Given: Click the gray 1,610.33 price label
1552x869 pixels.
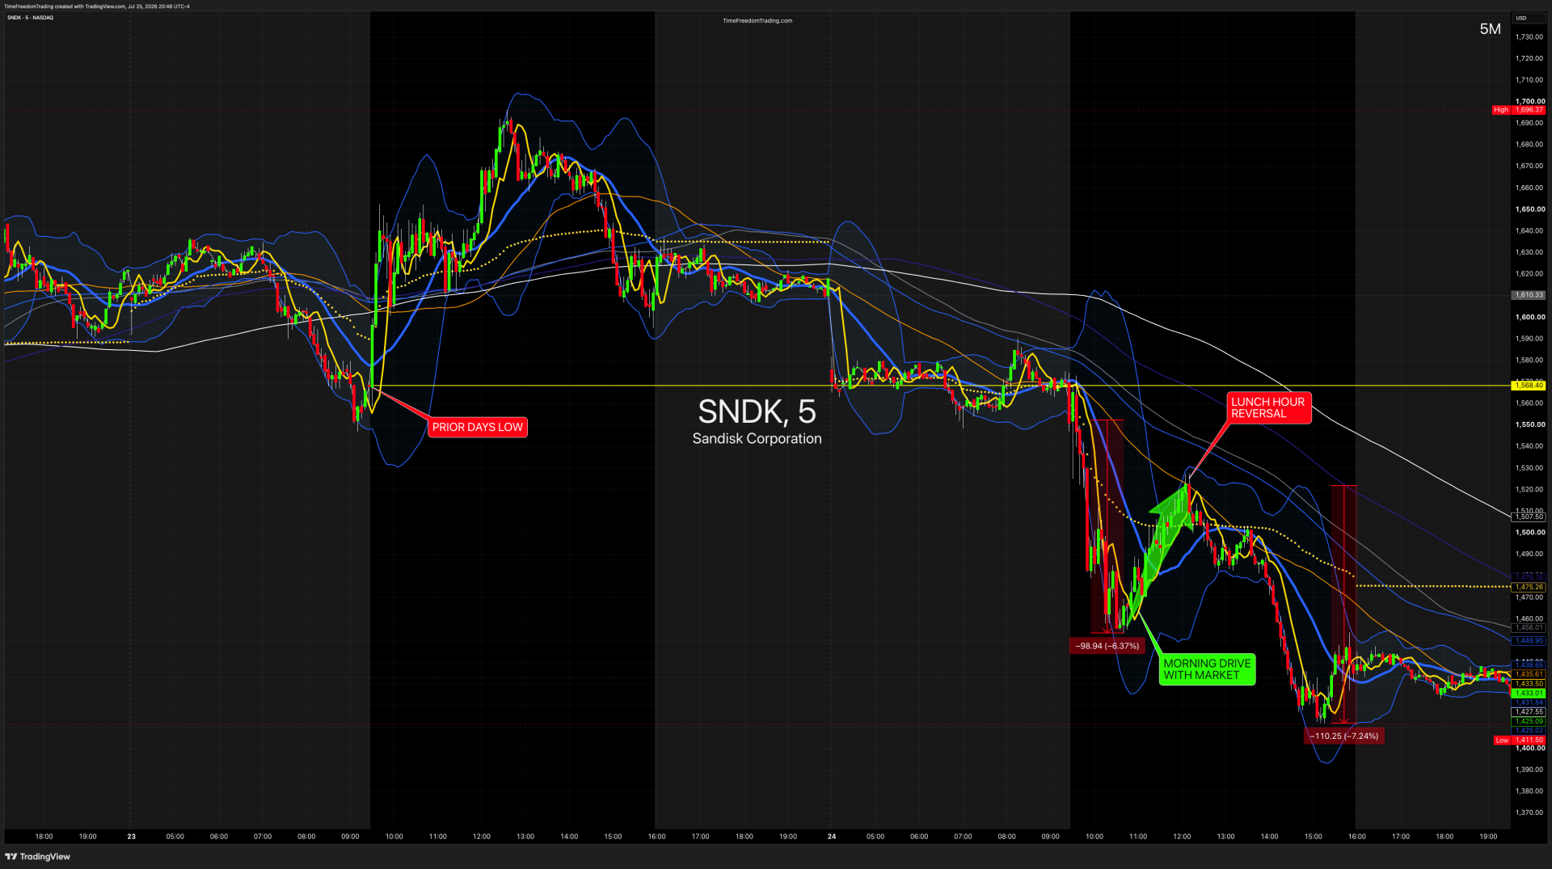Looking at the screenshot, I should [x=1529, y=295].
